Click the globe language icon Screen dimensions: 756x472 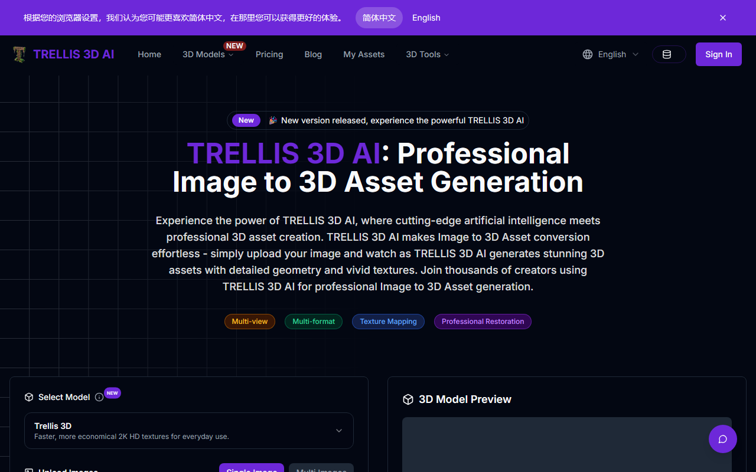[x=588, y=54]
